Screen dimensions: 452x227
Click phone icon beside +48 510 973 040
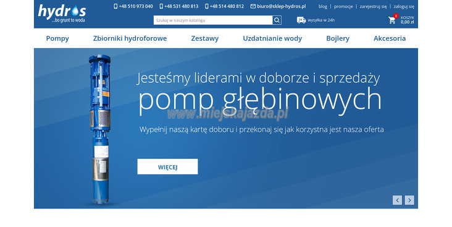tap(115, 6)
